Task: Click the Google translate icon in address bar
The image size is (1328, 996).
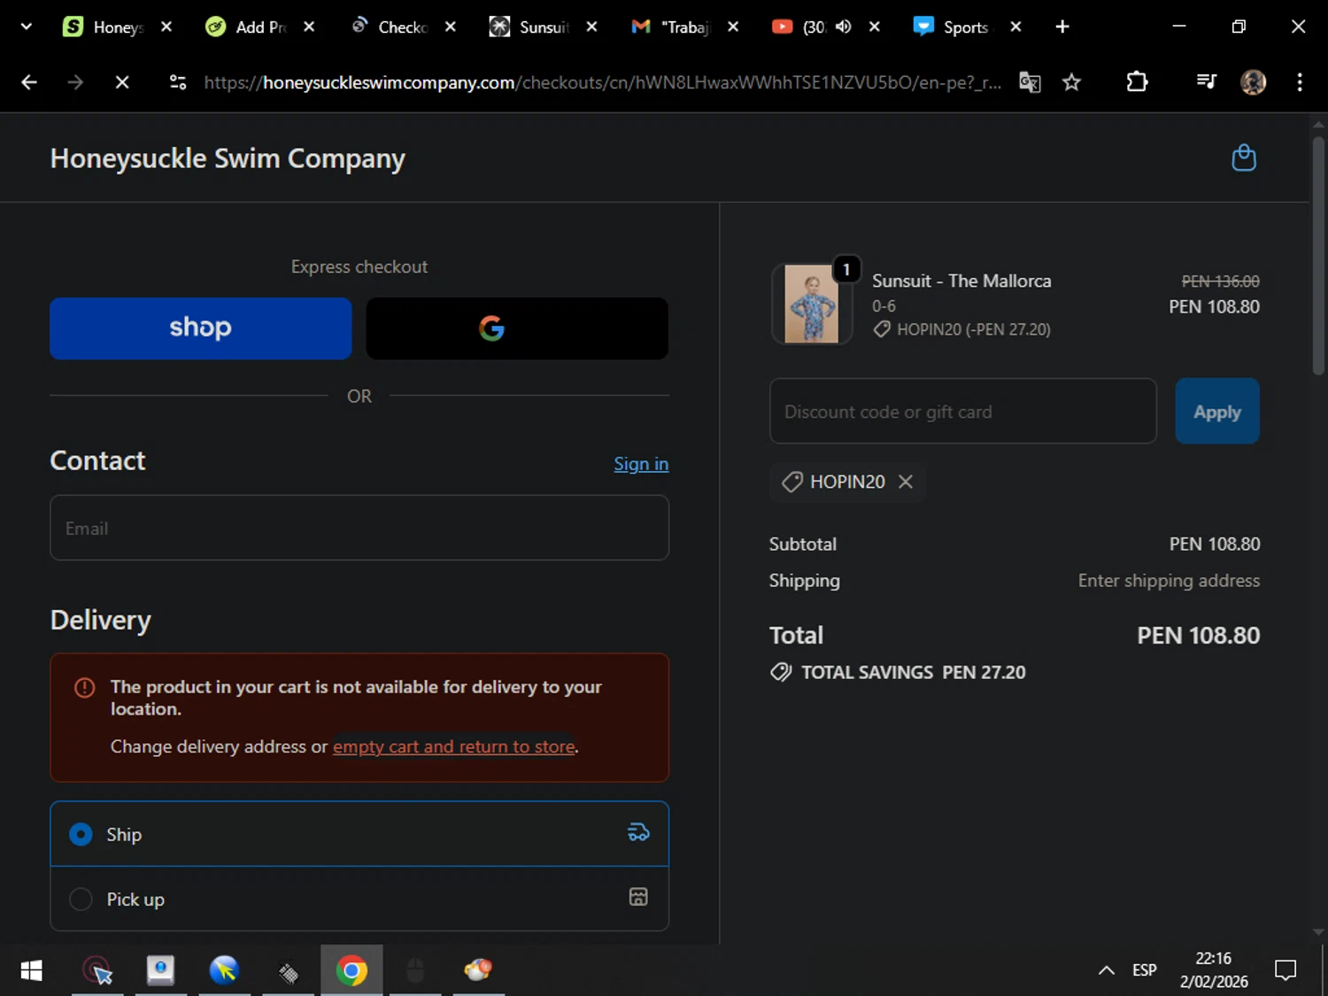Action: (1029, 82)
